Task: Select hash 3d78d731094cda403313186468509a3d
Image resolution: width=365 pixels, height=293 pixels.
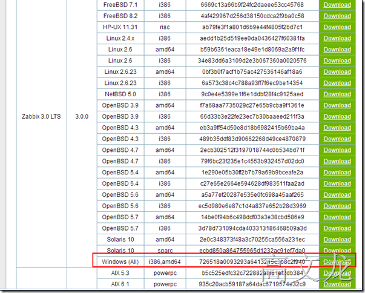Action: coord(252,228)
